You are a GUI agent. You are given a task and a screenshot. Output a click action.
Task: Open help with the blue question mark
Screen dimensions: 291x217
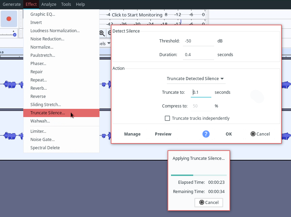(x=206, y=134)
